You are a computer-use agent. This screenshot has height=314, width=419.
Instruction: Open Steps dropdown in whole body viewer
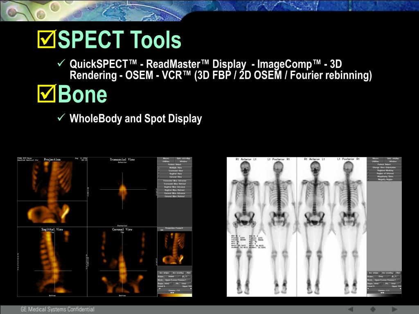click(378, 284)
